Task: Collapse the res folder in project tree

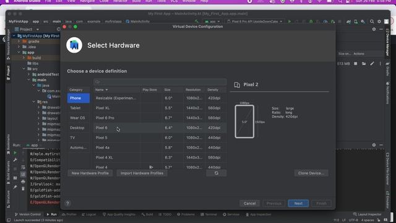Action: 34,102
